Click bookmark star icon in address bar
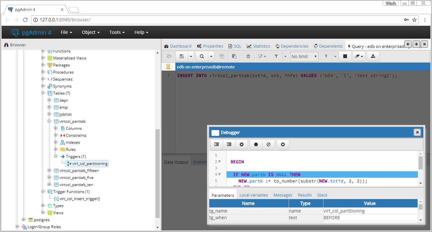Screen dimensions: 432x232 coord(414,20)
